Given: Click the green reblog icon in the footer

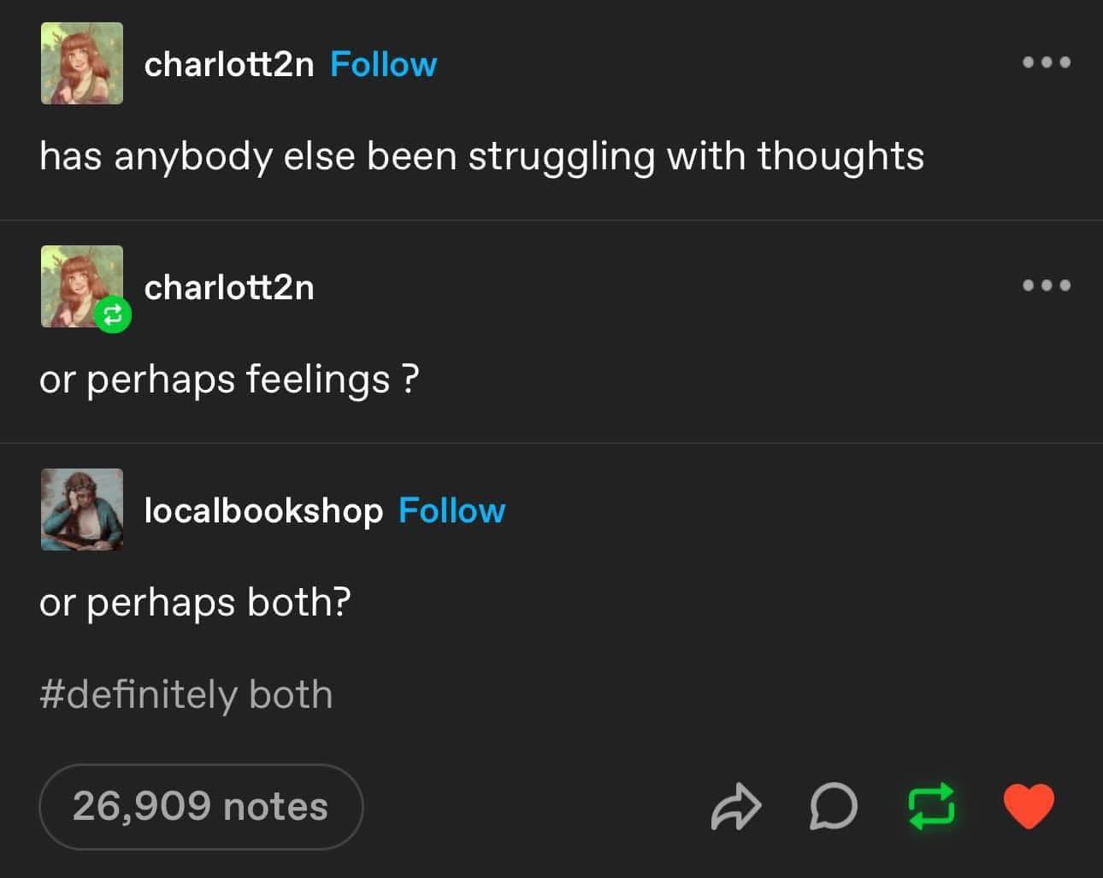Looking at the screenshot, I should [930, 807].
